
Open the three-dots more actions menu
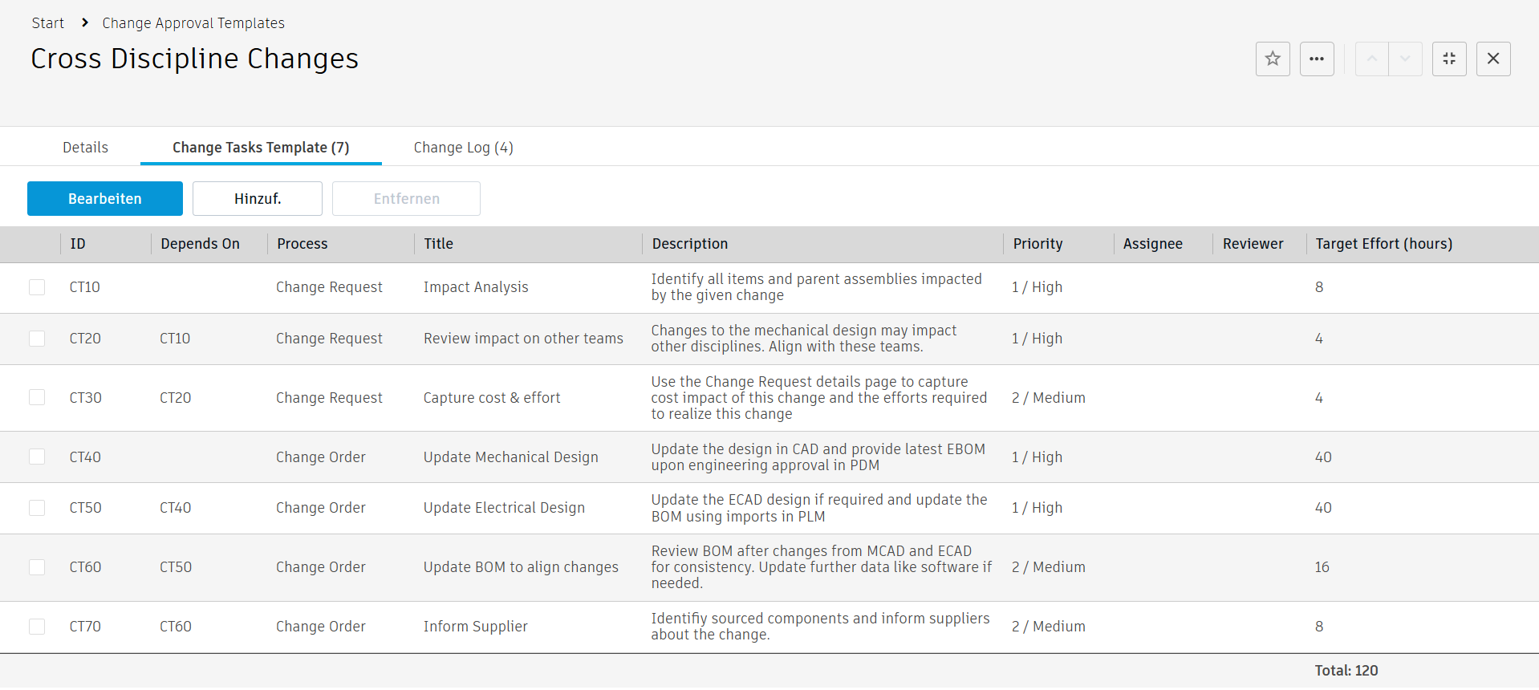1317,59
